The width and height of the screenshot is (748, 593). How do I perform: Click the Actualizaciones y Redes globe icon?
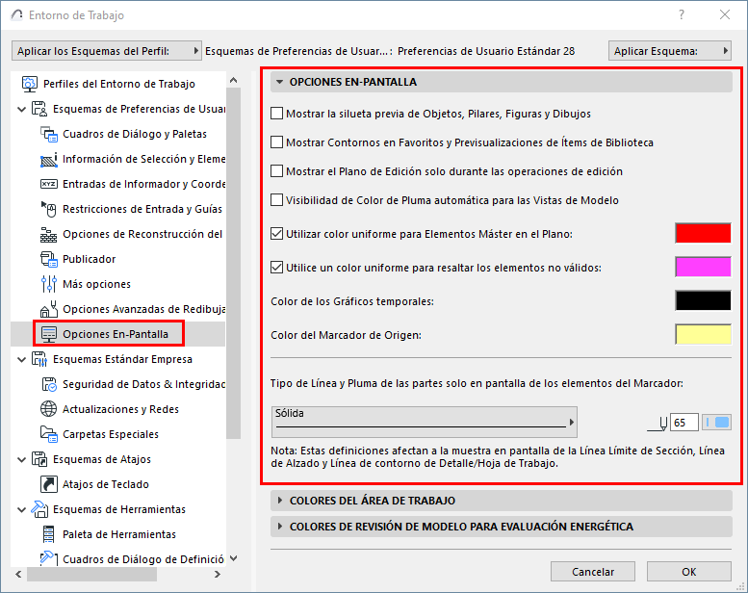coord(49,409)
